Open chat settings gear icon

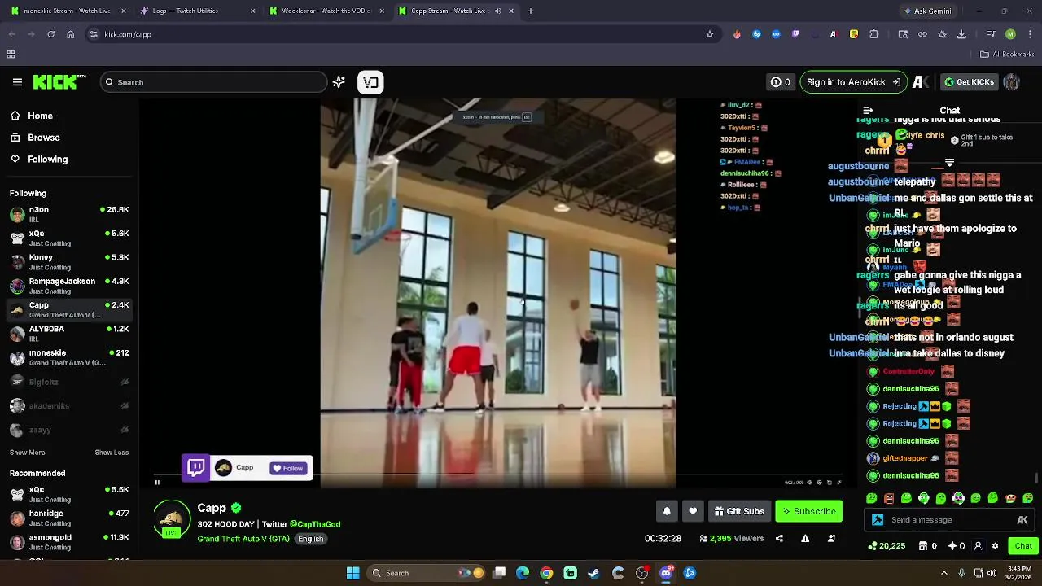tap(995, 546)
